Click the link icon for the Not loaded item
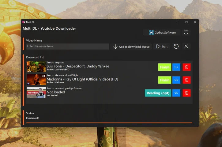This screenshot has height=147, width=222. [176, 93]
